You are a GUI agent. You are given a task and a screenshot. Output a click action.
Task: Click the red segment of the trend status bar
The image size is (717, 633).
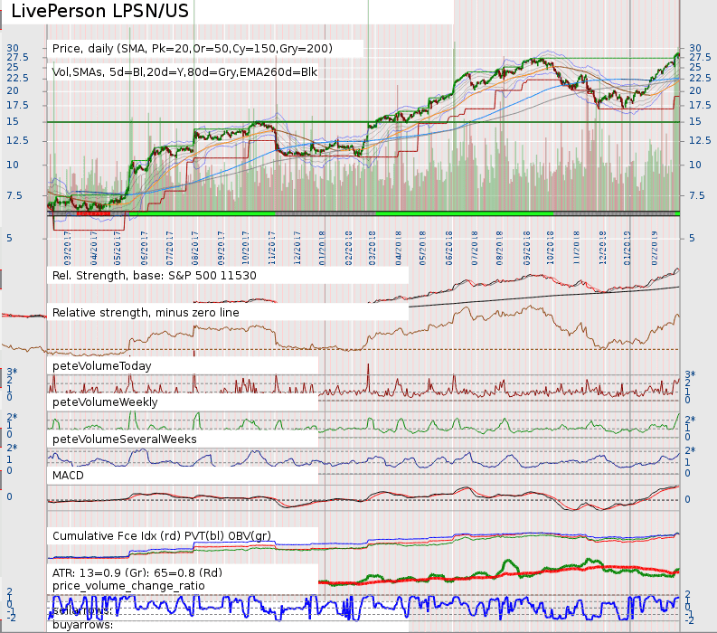[x=93, y=213]
